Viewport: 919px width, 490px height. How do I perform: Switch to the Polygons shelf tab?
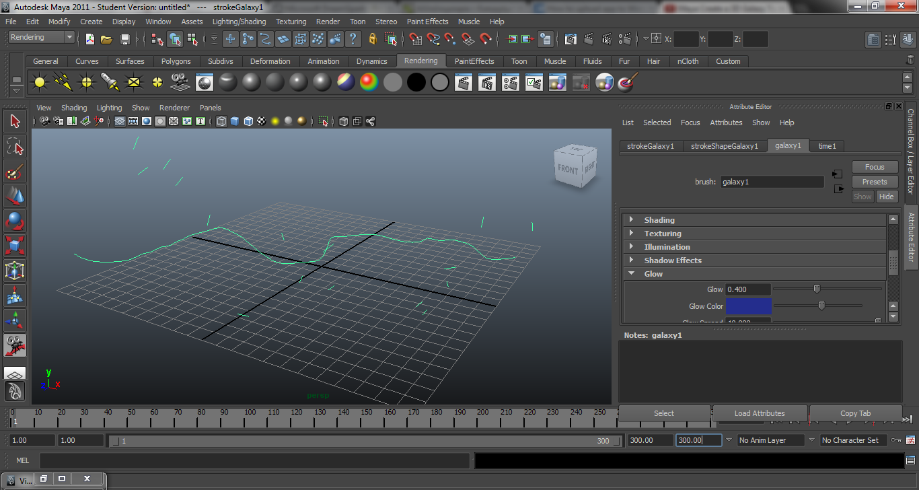click(x=176, y=61)
